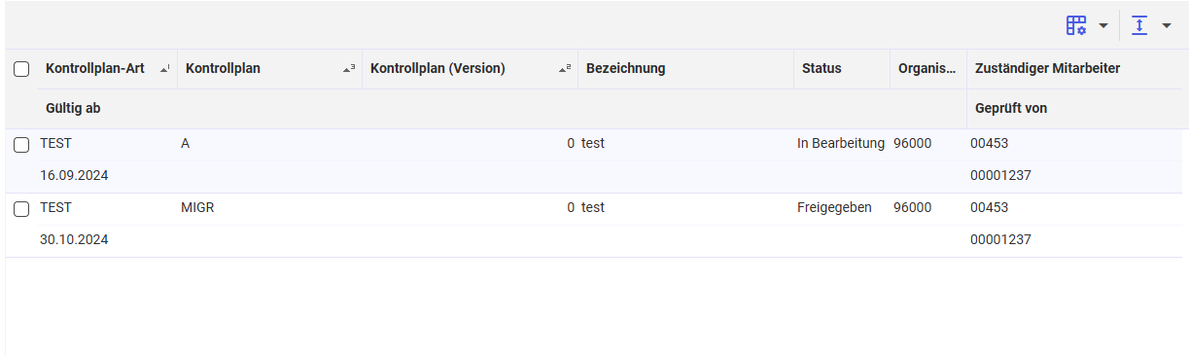
Task: Open the table column settings icon
Action: click(1076, 25)
